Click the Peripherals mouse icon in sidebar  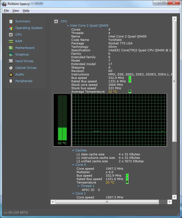pyautogui.click(x=11, y=81)
